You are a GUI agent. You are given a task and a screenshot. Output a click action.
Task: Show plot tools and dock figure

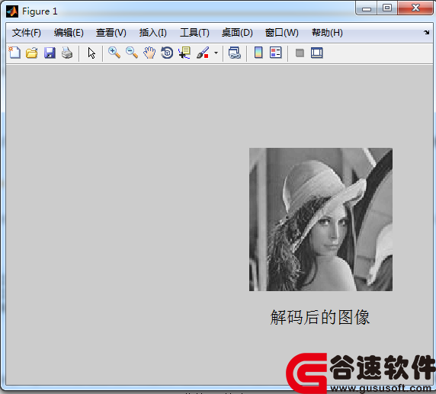tap(317, 53)
